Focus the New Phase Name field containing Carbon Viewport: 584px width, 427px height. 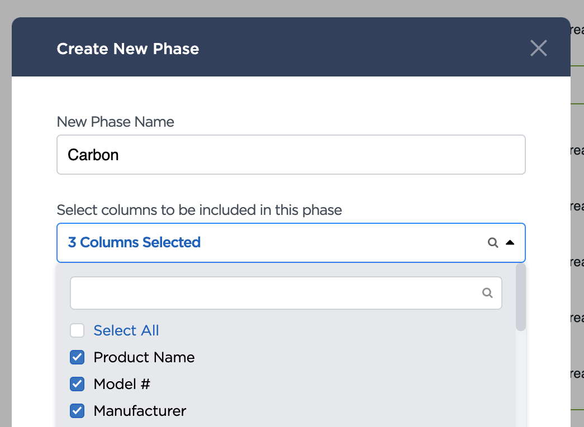tap(291, 155)
